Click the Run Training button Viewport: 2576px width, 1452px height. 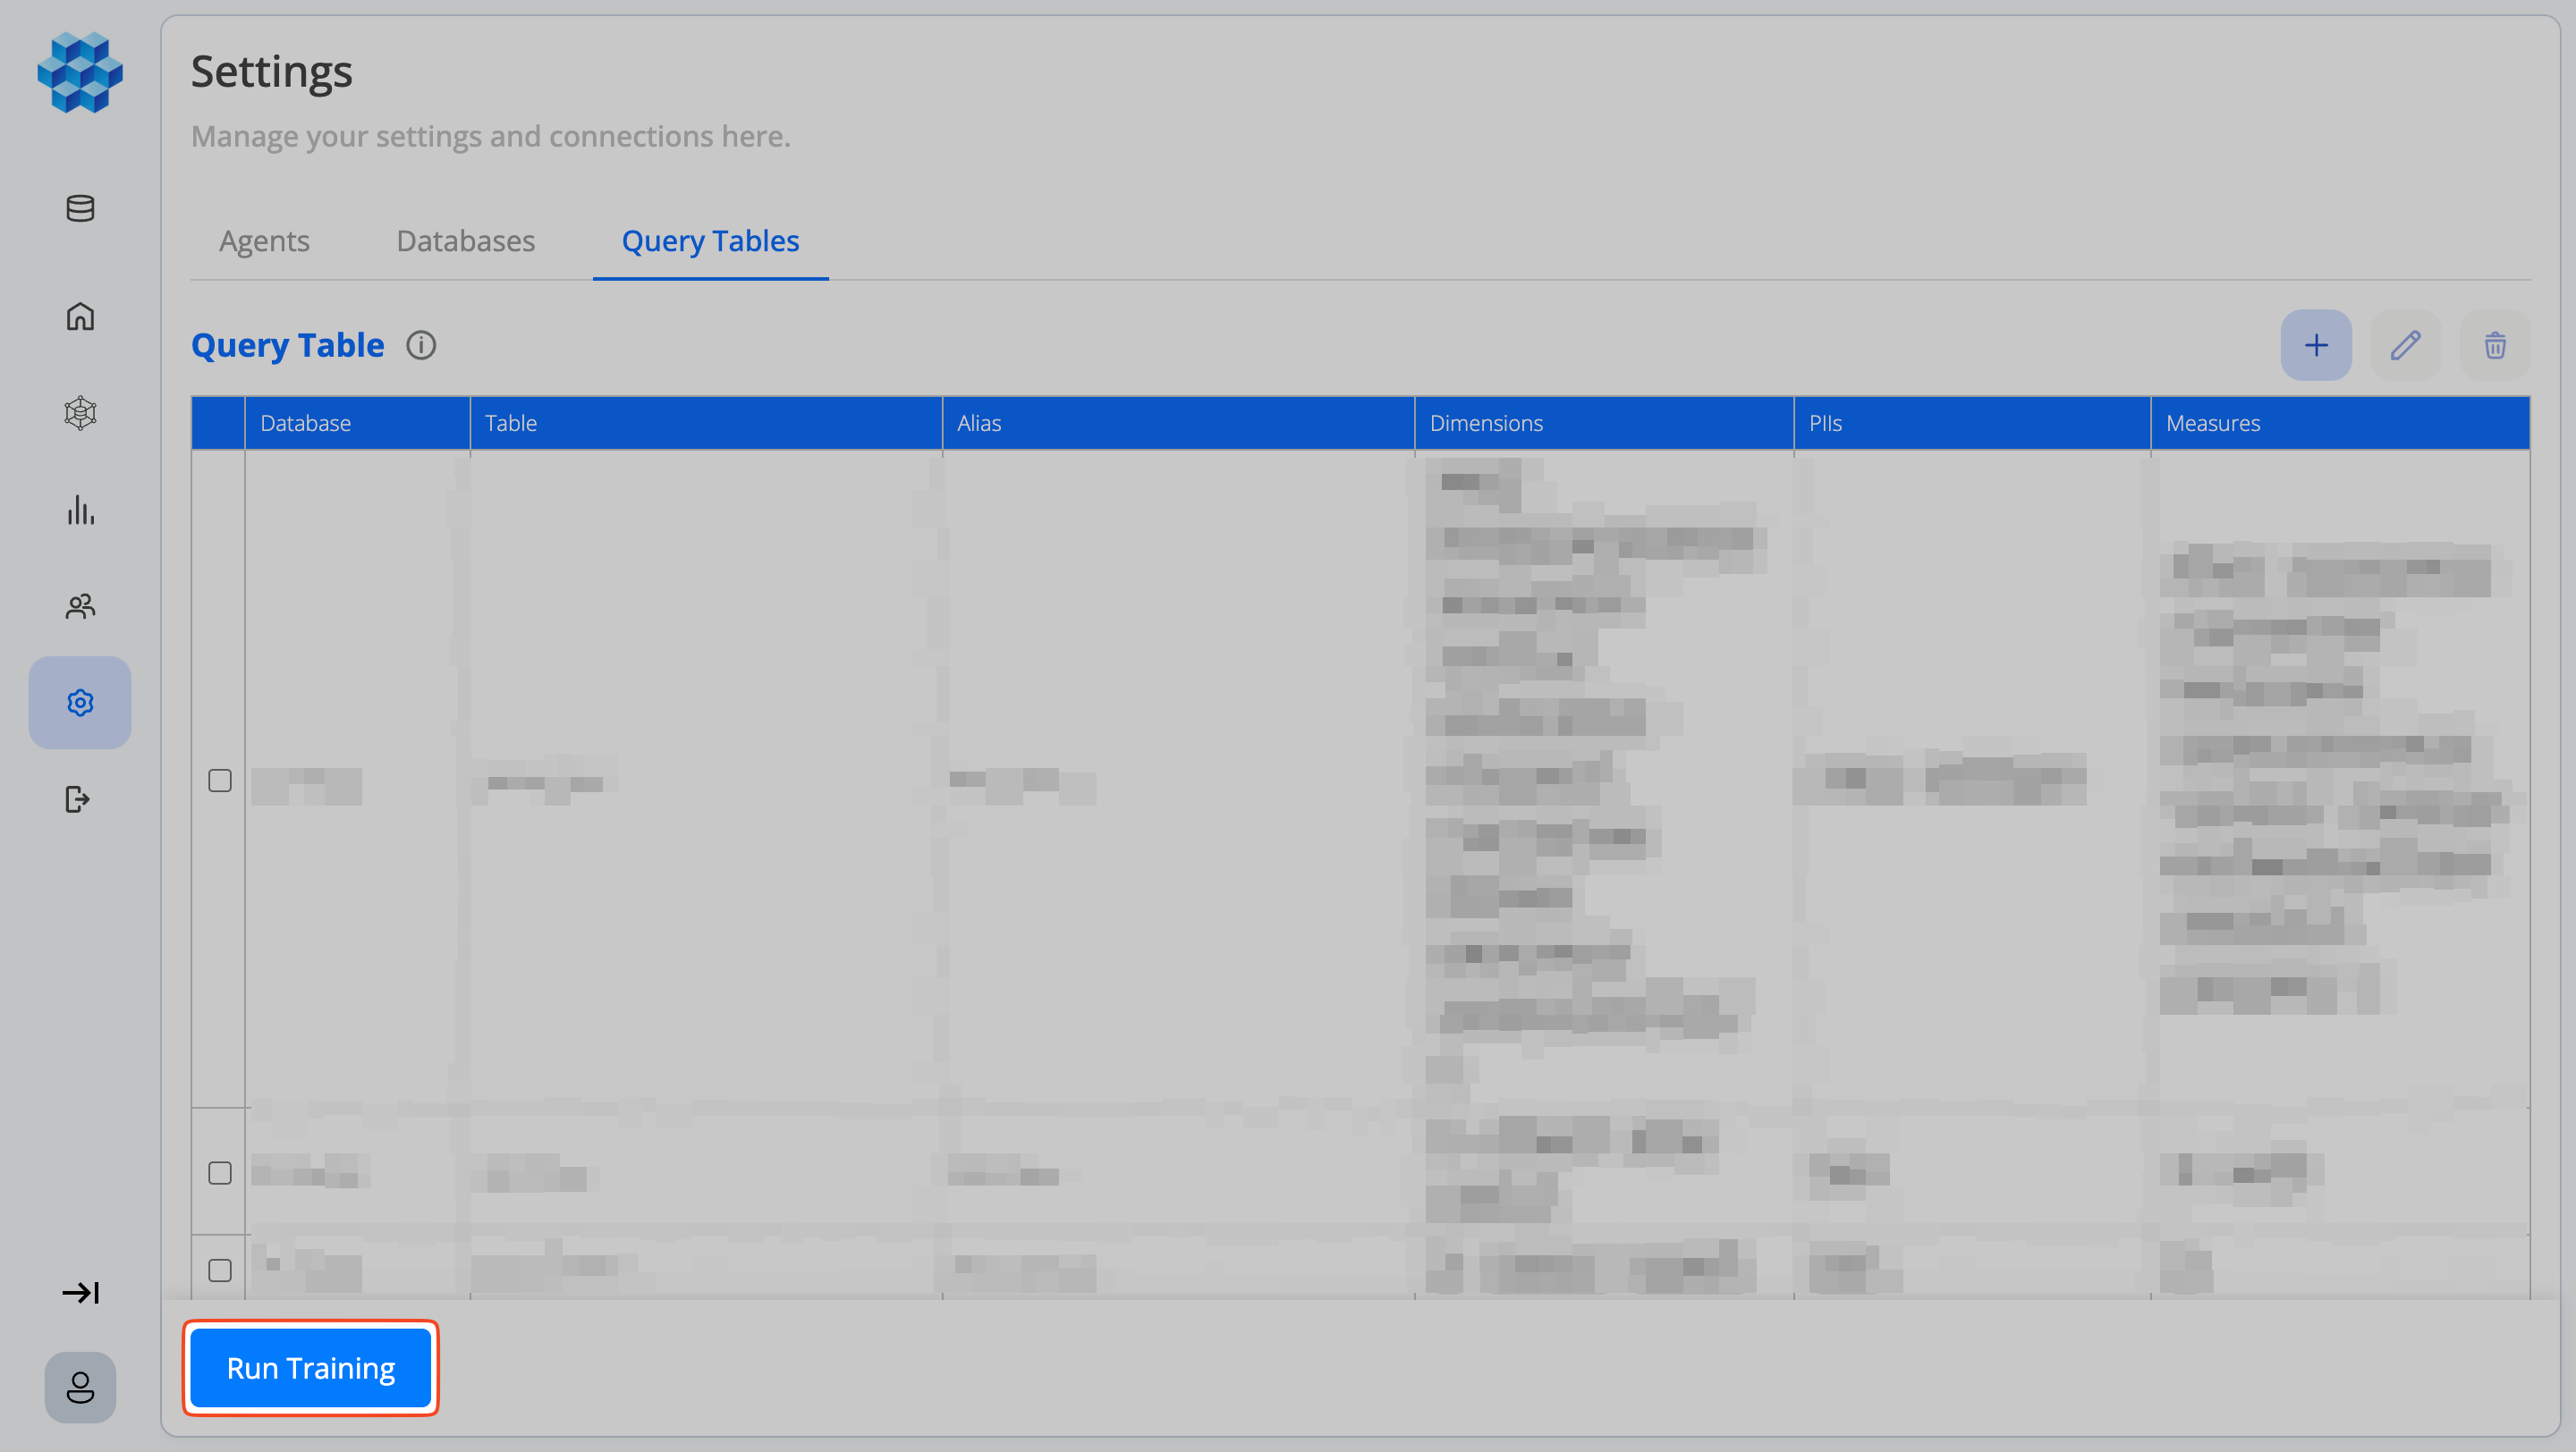click(x=310, y=1367)
